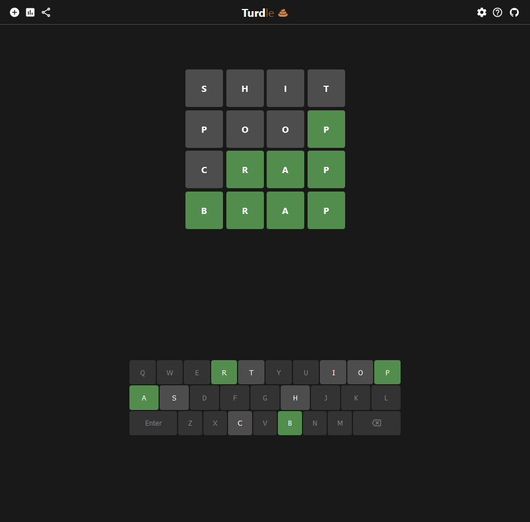Tap the Q key
The image size is (530, 522).
(143, 372)
